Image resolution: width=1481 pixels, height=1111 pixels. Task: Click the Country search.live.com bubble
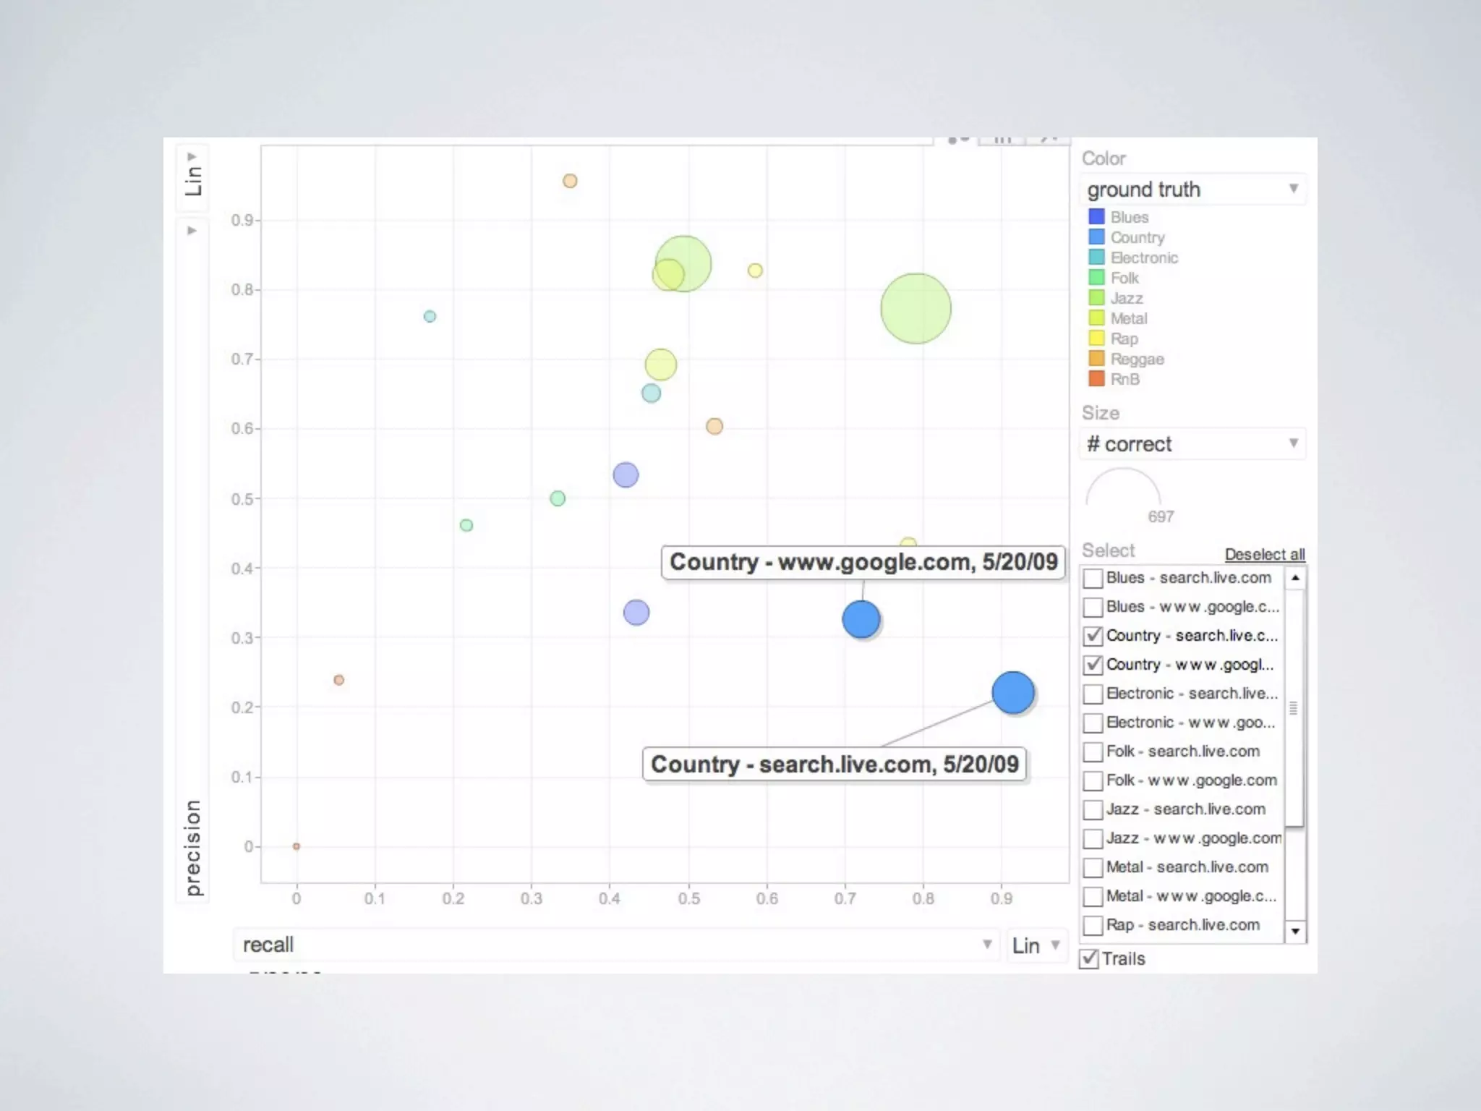(x=1013, y=693)
